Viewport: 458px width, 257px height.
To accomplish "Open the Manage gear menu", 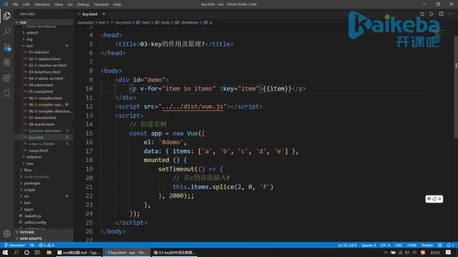I will (6, 233).
